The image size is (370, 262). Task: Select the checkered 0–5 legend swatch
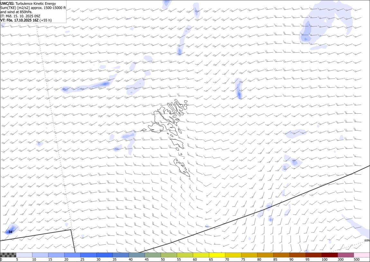(8, 255)
